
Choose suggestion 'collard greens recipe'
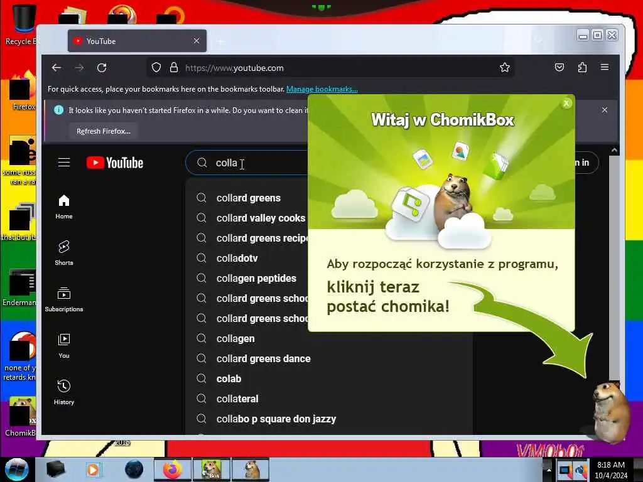(x=262, y=238)
